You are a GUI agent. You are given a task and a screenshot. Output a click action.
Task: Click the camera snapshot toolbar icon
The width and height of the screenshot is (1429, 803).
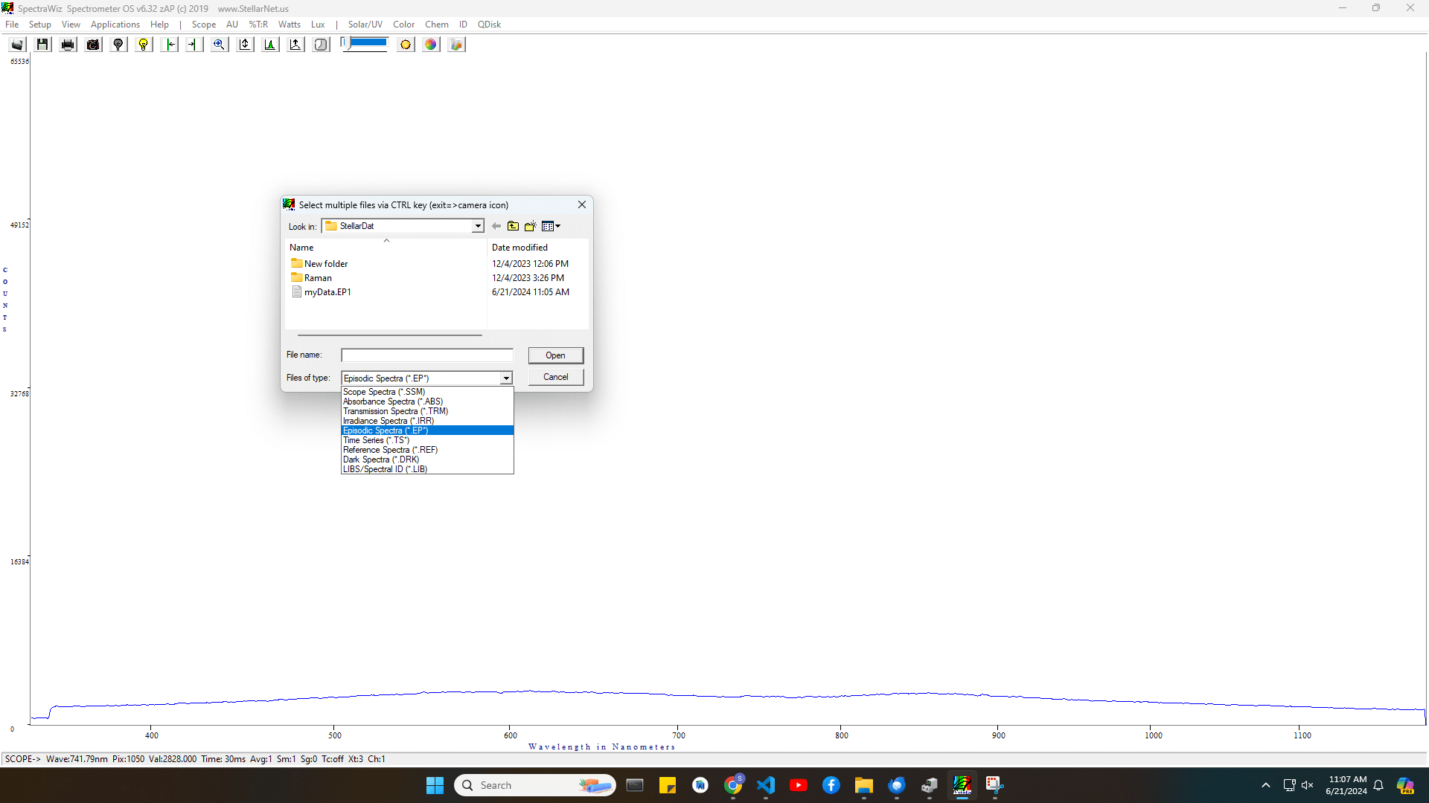pyautogui.click(x=93, y=45)
